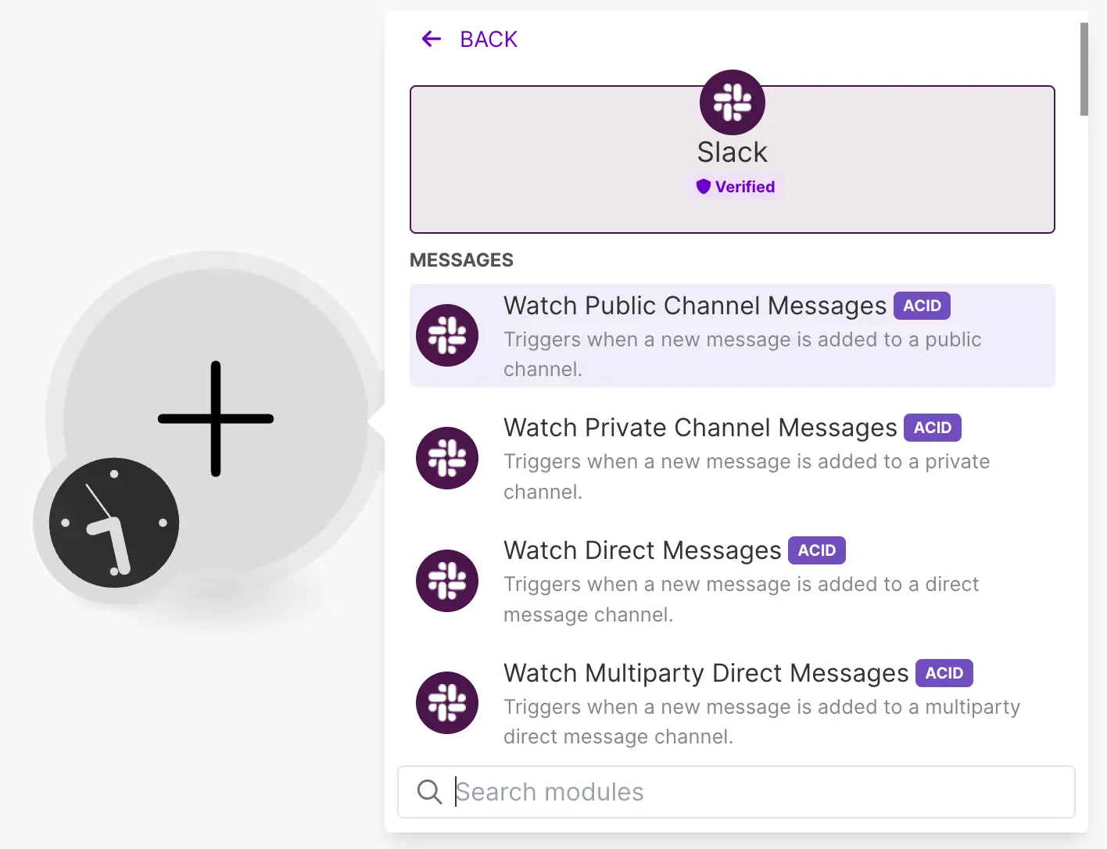Click the Verified shield badge
The width and height of the screenshot is (1107, 849).
click(x=736, y=187)
